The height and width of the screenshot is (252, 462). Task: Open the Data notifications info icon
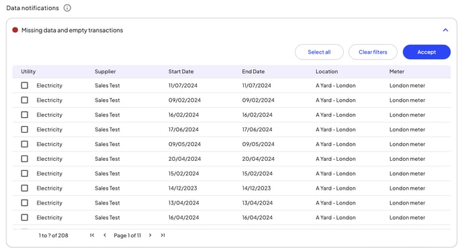tap(67, 8)
